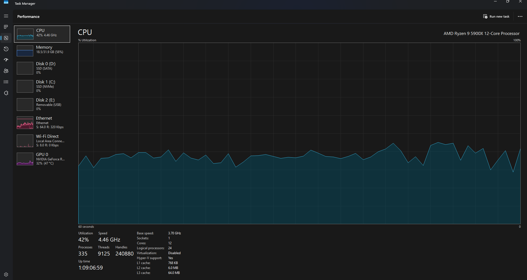
Task: Select the Performance page icon
Action: point(6,38)
